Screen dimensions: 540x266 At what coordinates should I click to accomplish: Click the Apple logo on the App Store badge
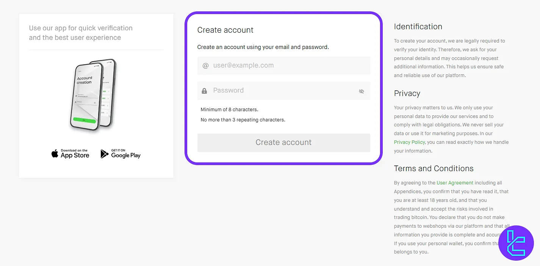pos(55,154)
